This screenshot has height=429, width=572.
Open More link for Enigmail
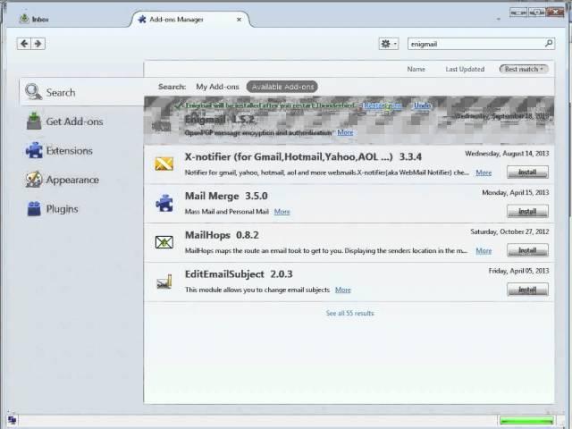pyautogui.click(x=345, y=132)
